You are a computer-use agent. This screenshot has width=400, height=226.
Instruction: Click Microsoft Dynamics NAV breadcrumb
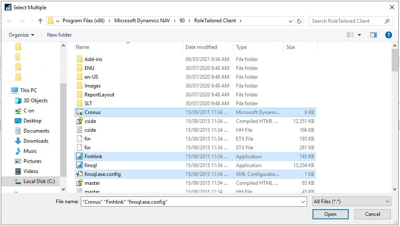pyautogui.click(x=142, y=21)
